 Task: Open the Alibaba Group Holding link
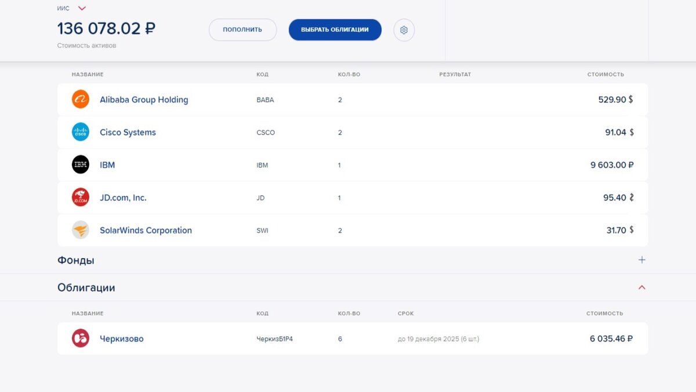(144, 100)
